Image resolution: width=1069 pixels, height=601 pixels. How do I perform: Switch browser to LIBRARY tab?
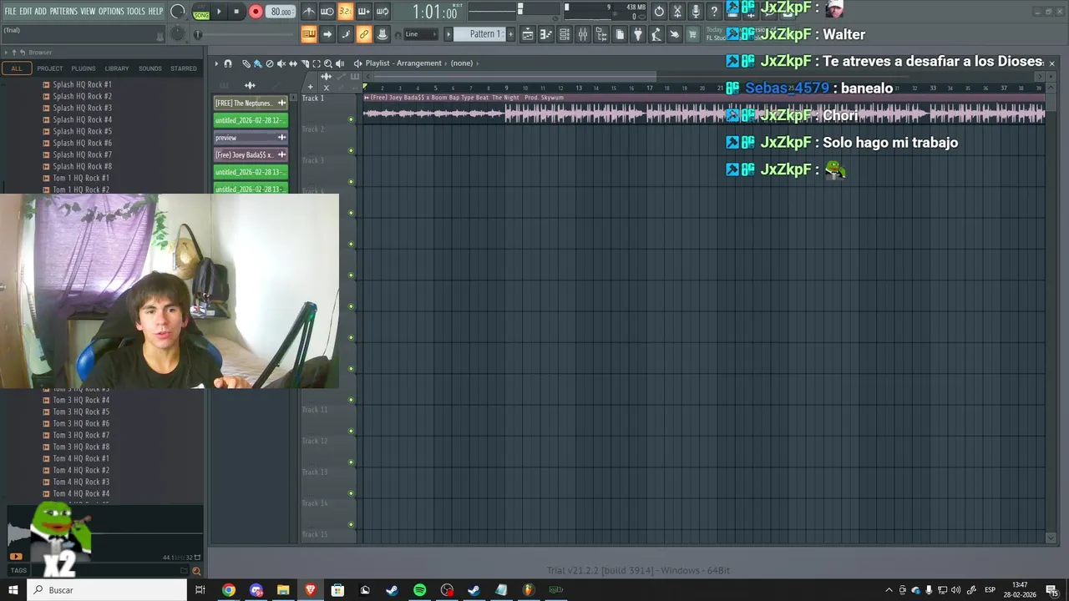click(x=117, y=68)
